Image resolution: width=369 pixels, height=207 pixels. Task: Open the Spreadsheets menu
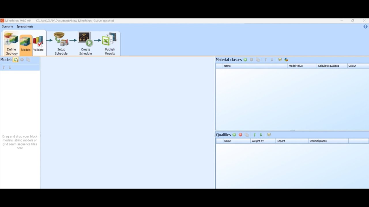[x=25, y=26]
